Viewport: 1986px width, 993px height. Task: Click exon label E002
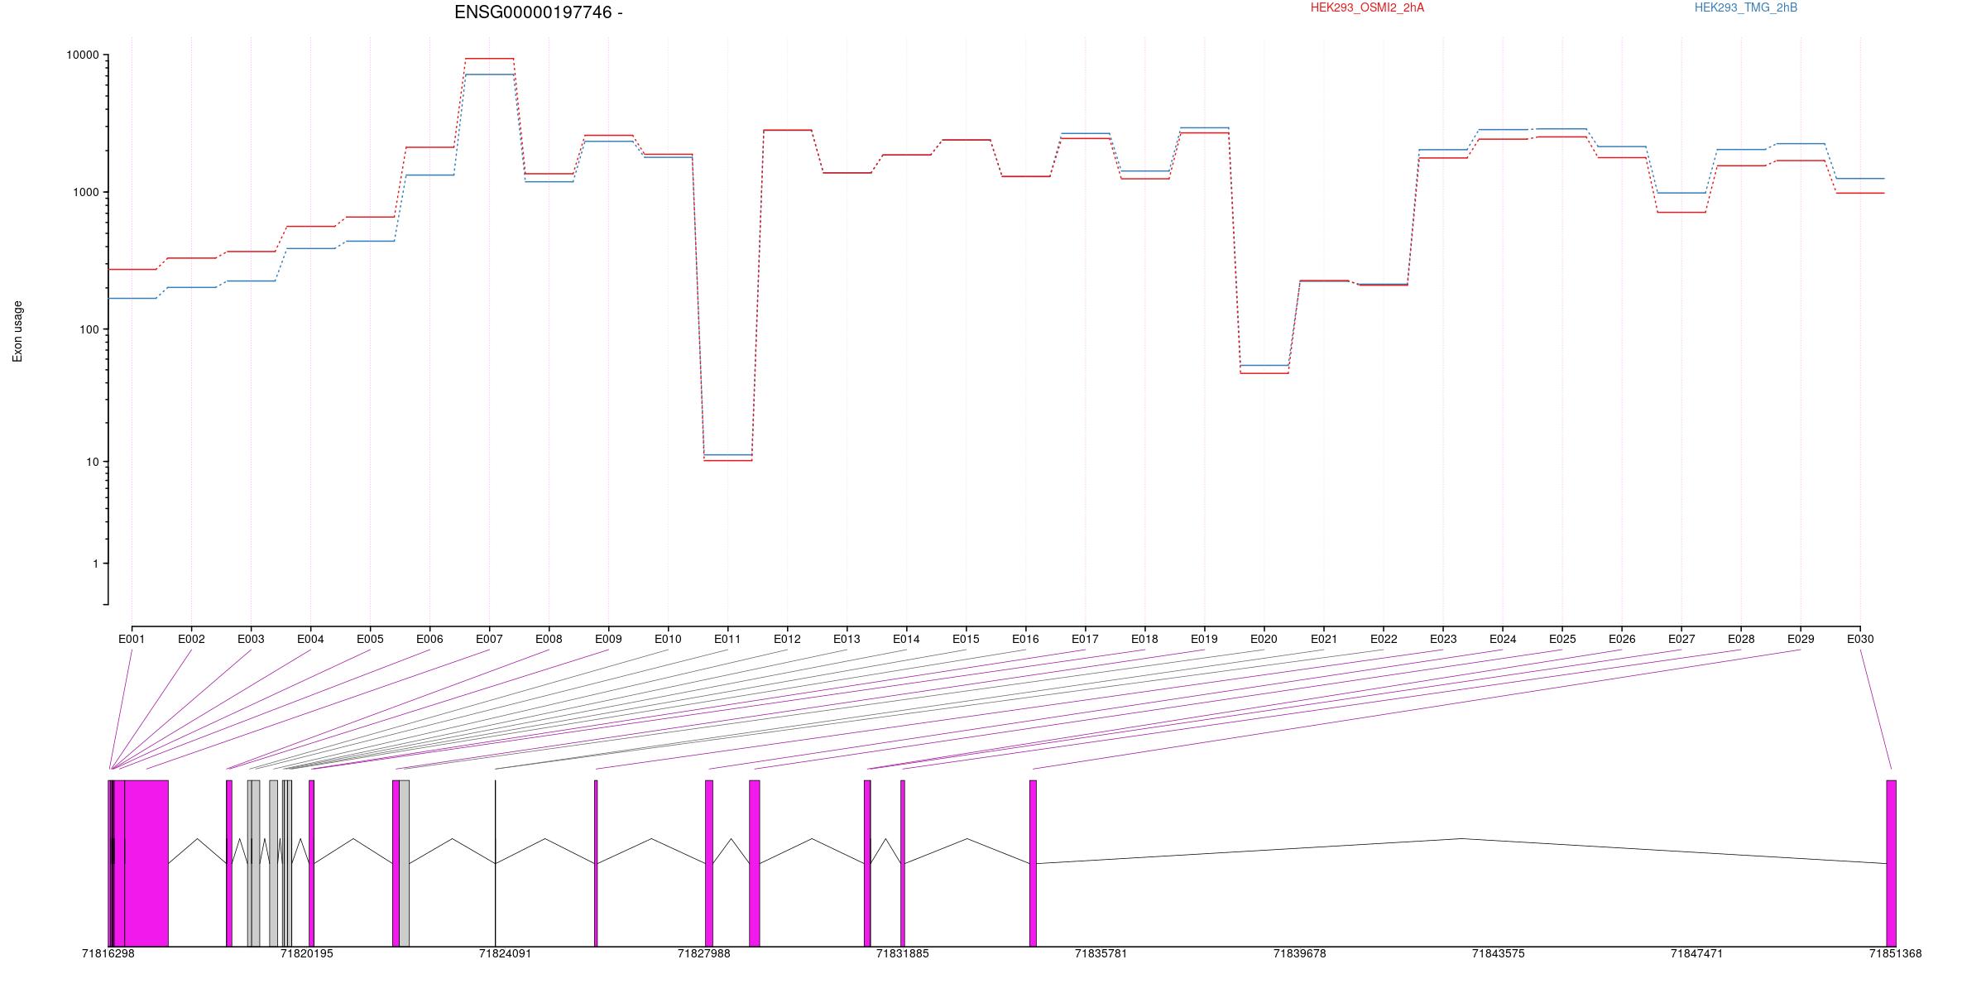click(x=191, y=639)
